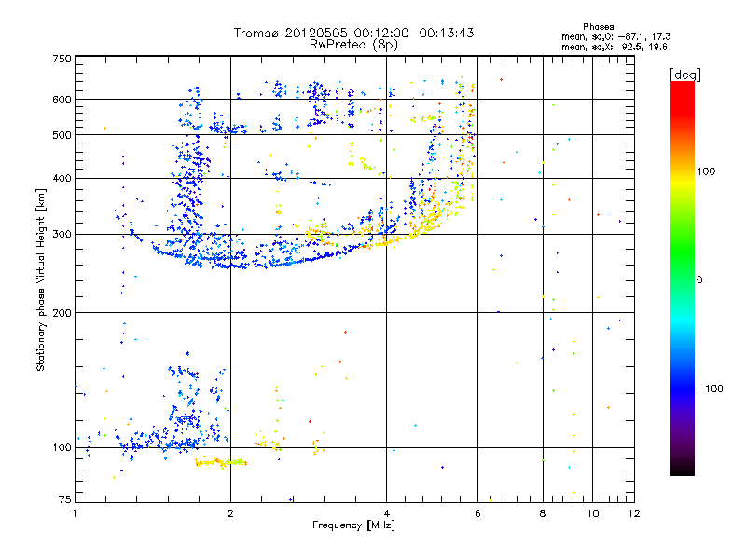Click the 'RwPretec (8p)' subtitle
Viewport: 746px width, 559px height.
click(x=353, y=45)
